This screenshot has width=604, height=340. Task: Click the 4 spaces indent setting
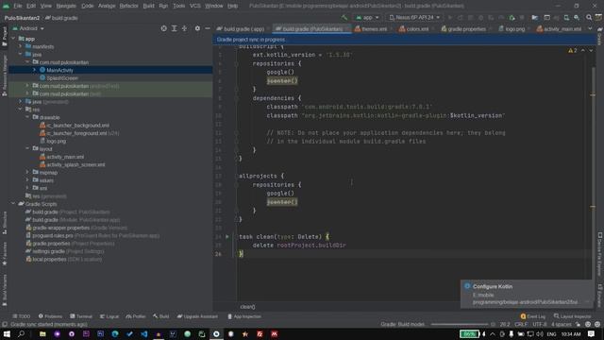[x=562, y=324]
